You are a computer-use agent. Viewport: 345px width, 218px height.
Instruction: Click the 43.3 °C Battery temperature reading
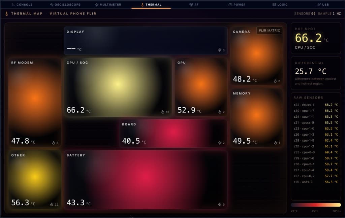click(x=79, y=203)
